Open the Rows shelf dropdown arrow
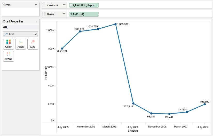Screen dimensions: 213x136 point(64,14)
